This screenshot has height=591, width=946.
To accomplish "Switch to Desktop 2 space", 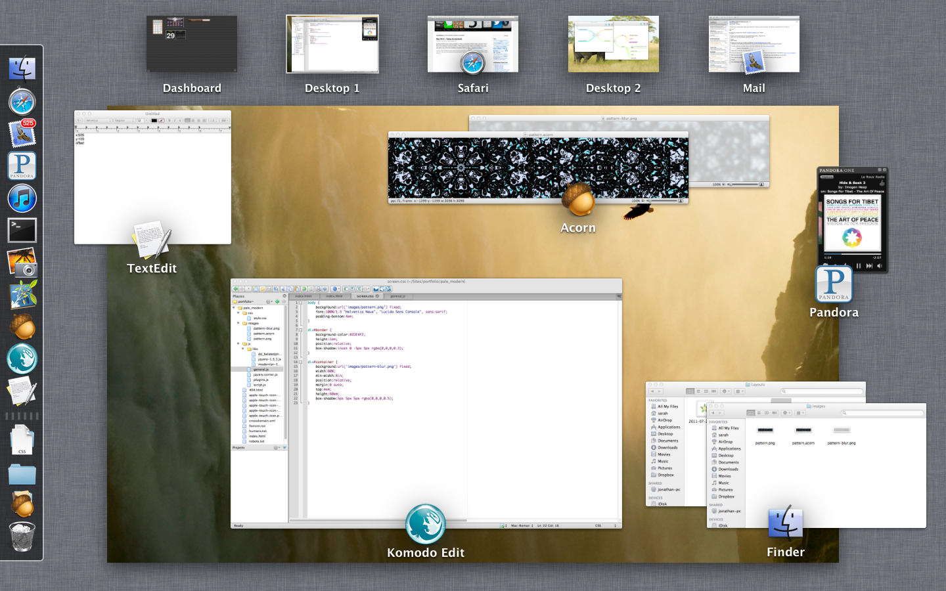I will click(614, 44).
